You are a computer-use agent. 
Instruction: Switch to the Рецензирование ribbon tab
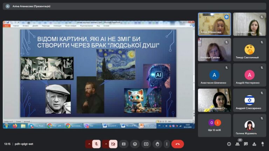(x=86, y=26)
